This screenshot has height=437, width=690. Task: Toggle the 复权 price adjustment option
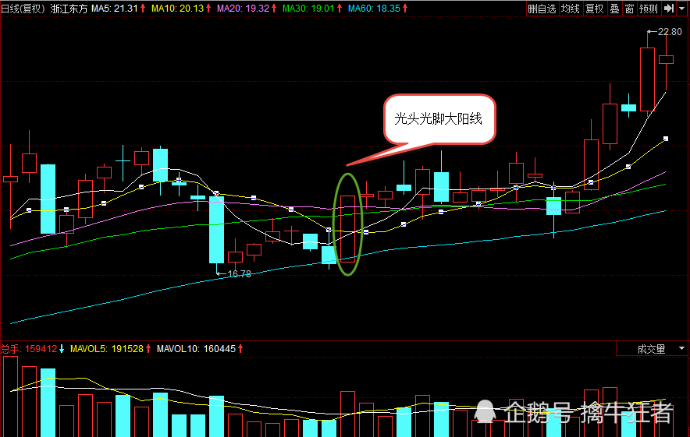point(595,9)
